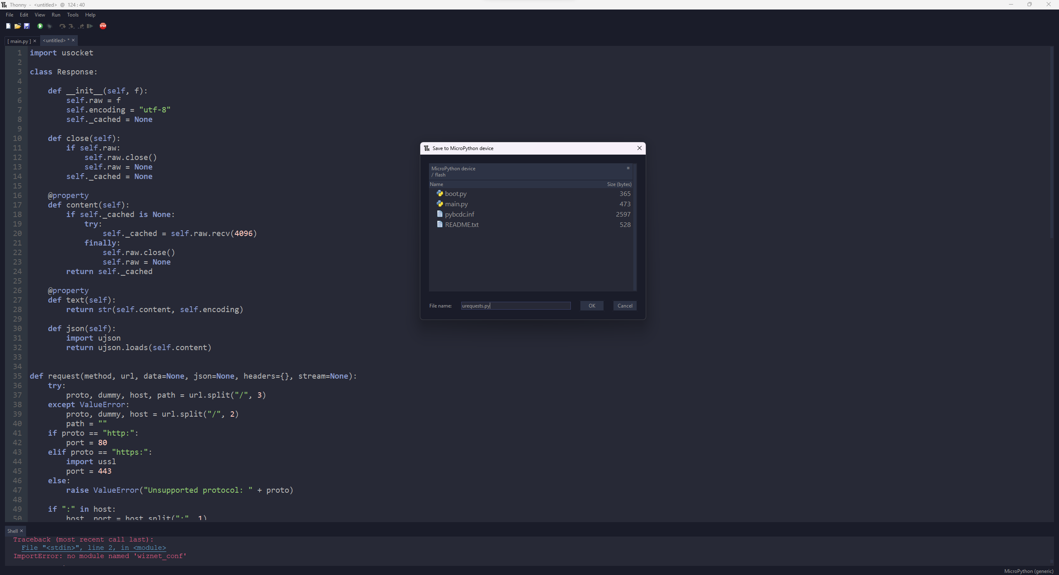Click the Step into arrow icon

(x=72, y=26)
